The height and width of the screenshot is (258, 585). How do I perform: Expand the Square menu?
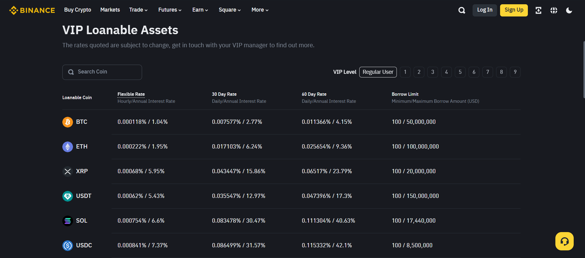click(230, 10)
